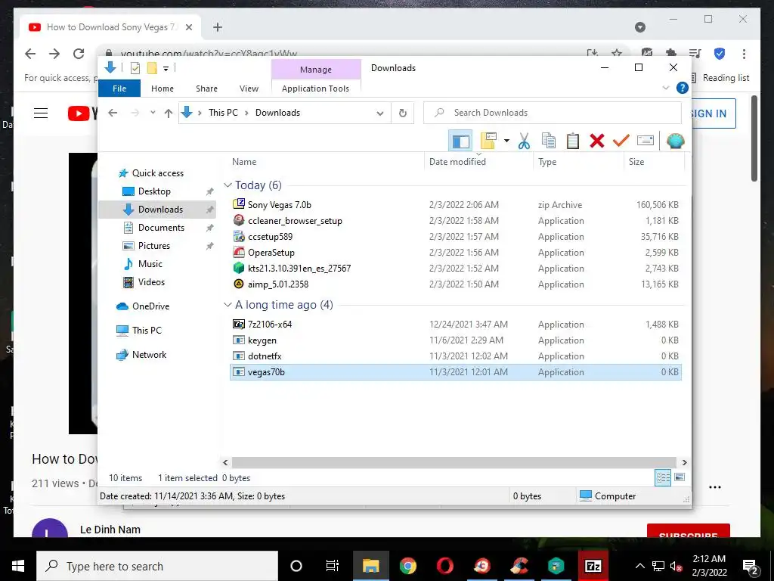774x581 pixels.
Task: Click the taskbar search box
Action: (157, 566)
